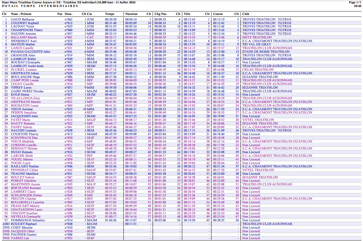Click the name 'PAGNIER Gautier'
Viewport: 363px width, 241px height.
(x=24, y=235)
